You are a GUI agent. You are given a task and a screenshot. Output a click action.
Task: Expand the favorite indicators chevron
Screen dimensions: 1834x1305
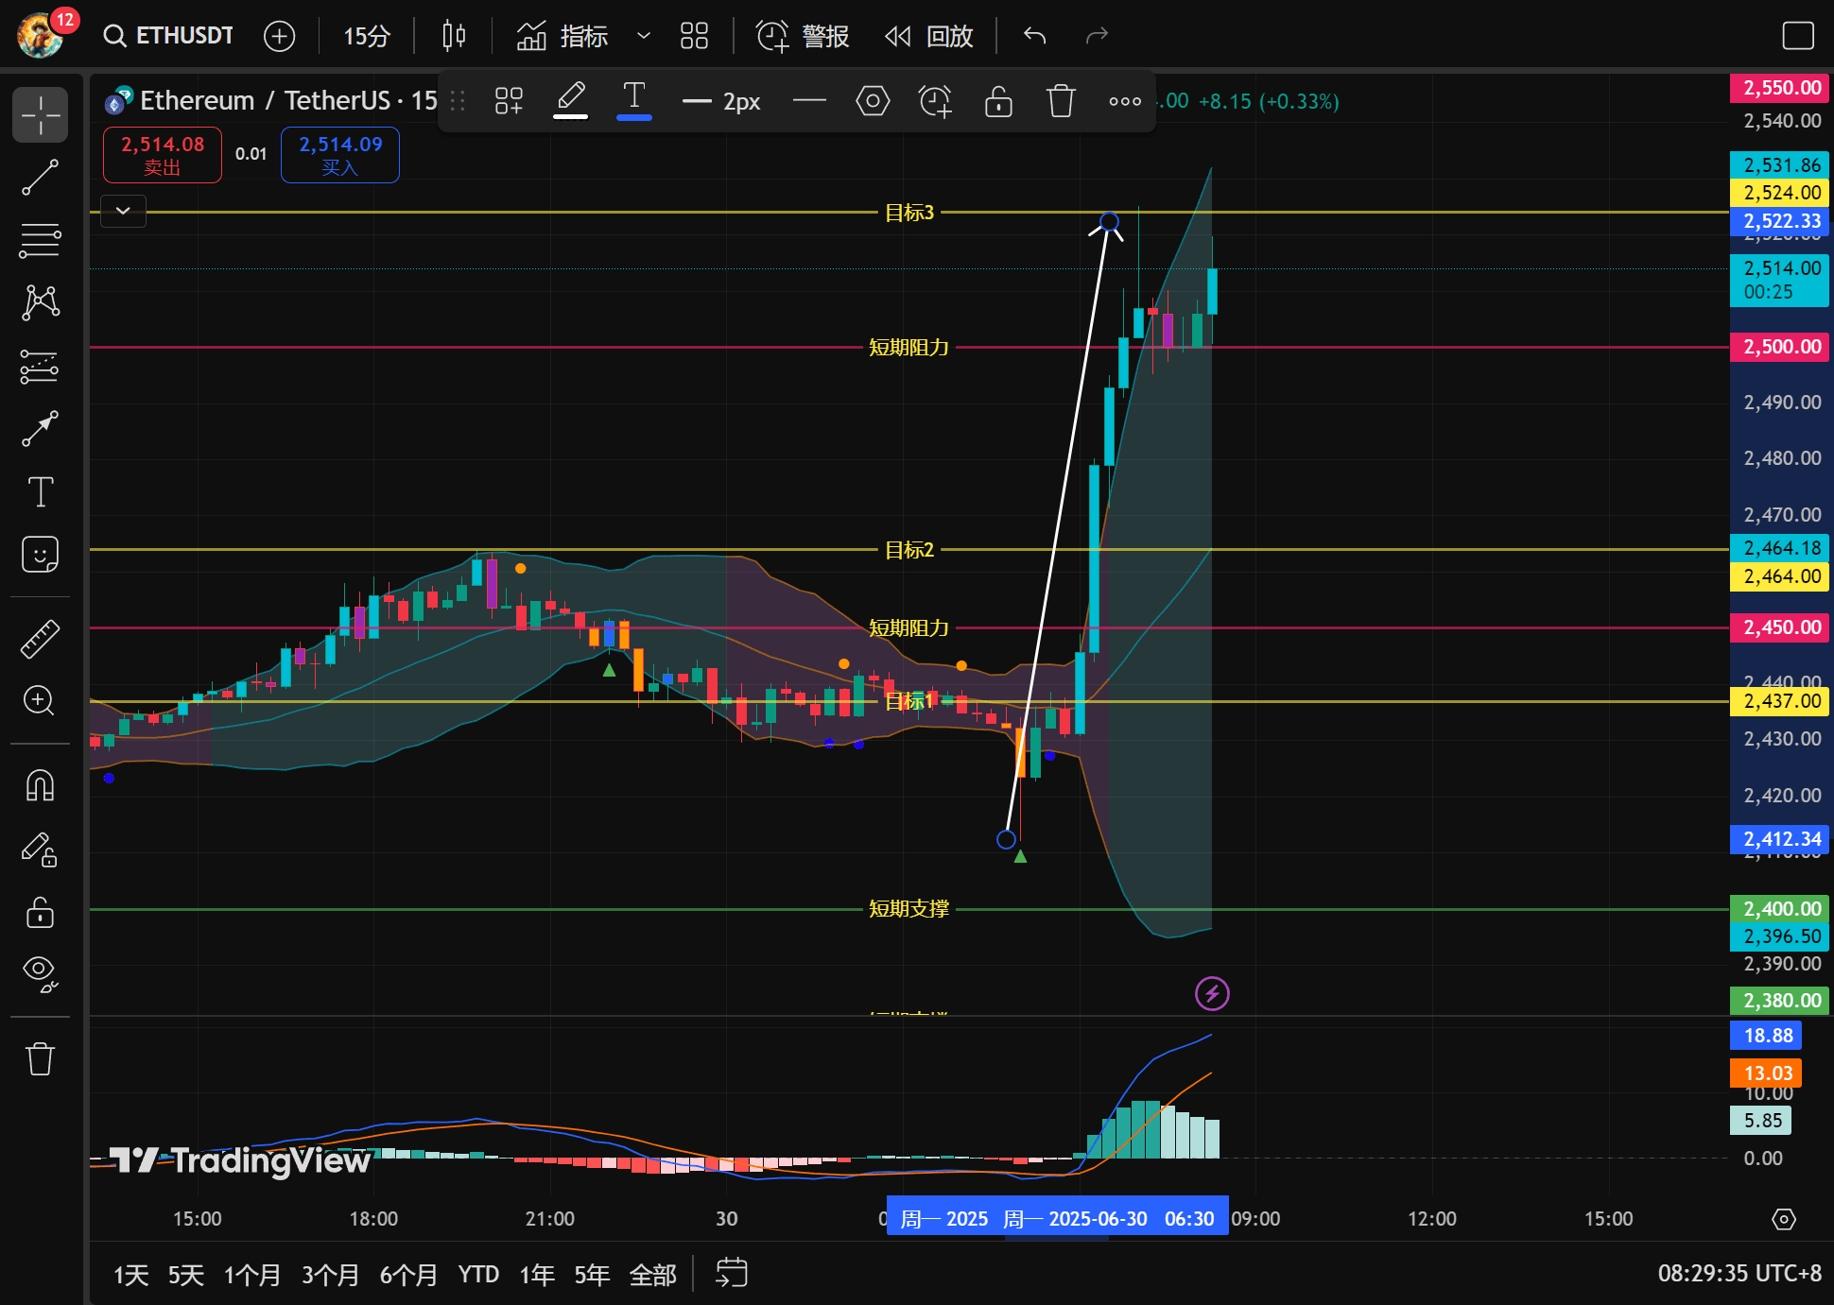click(644, 36)
